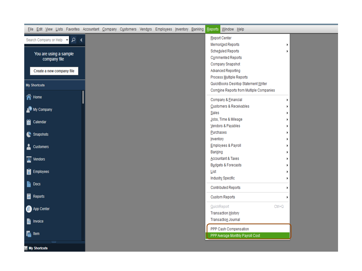The image size is (362, 271).
Task: Open the Calendar shortcut icon
Action: click(x=29, y=122)
